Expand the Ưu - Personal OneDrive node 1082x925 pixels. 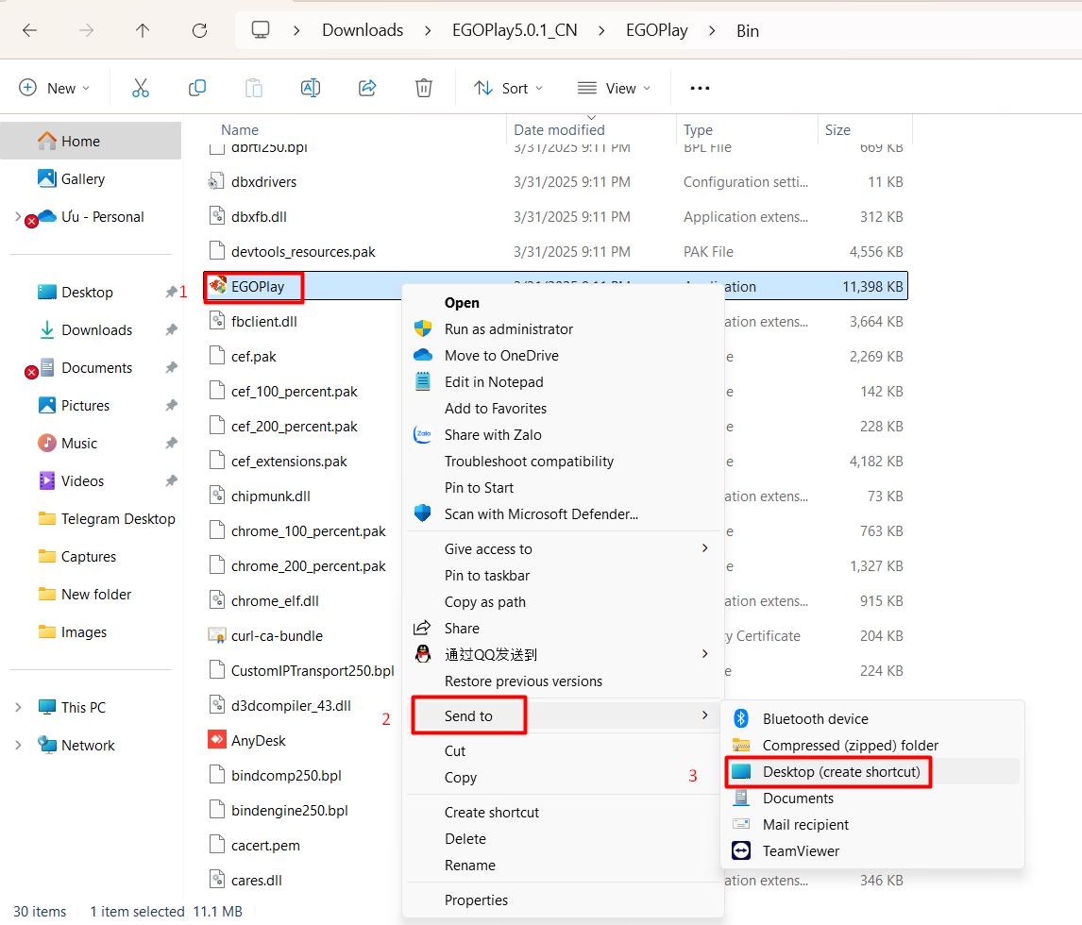(x=18, y=216)
